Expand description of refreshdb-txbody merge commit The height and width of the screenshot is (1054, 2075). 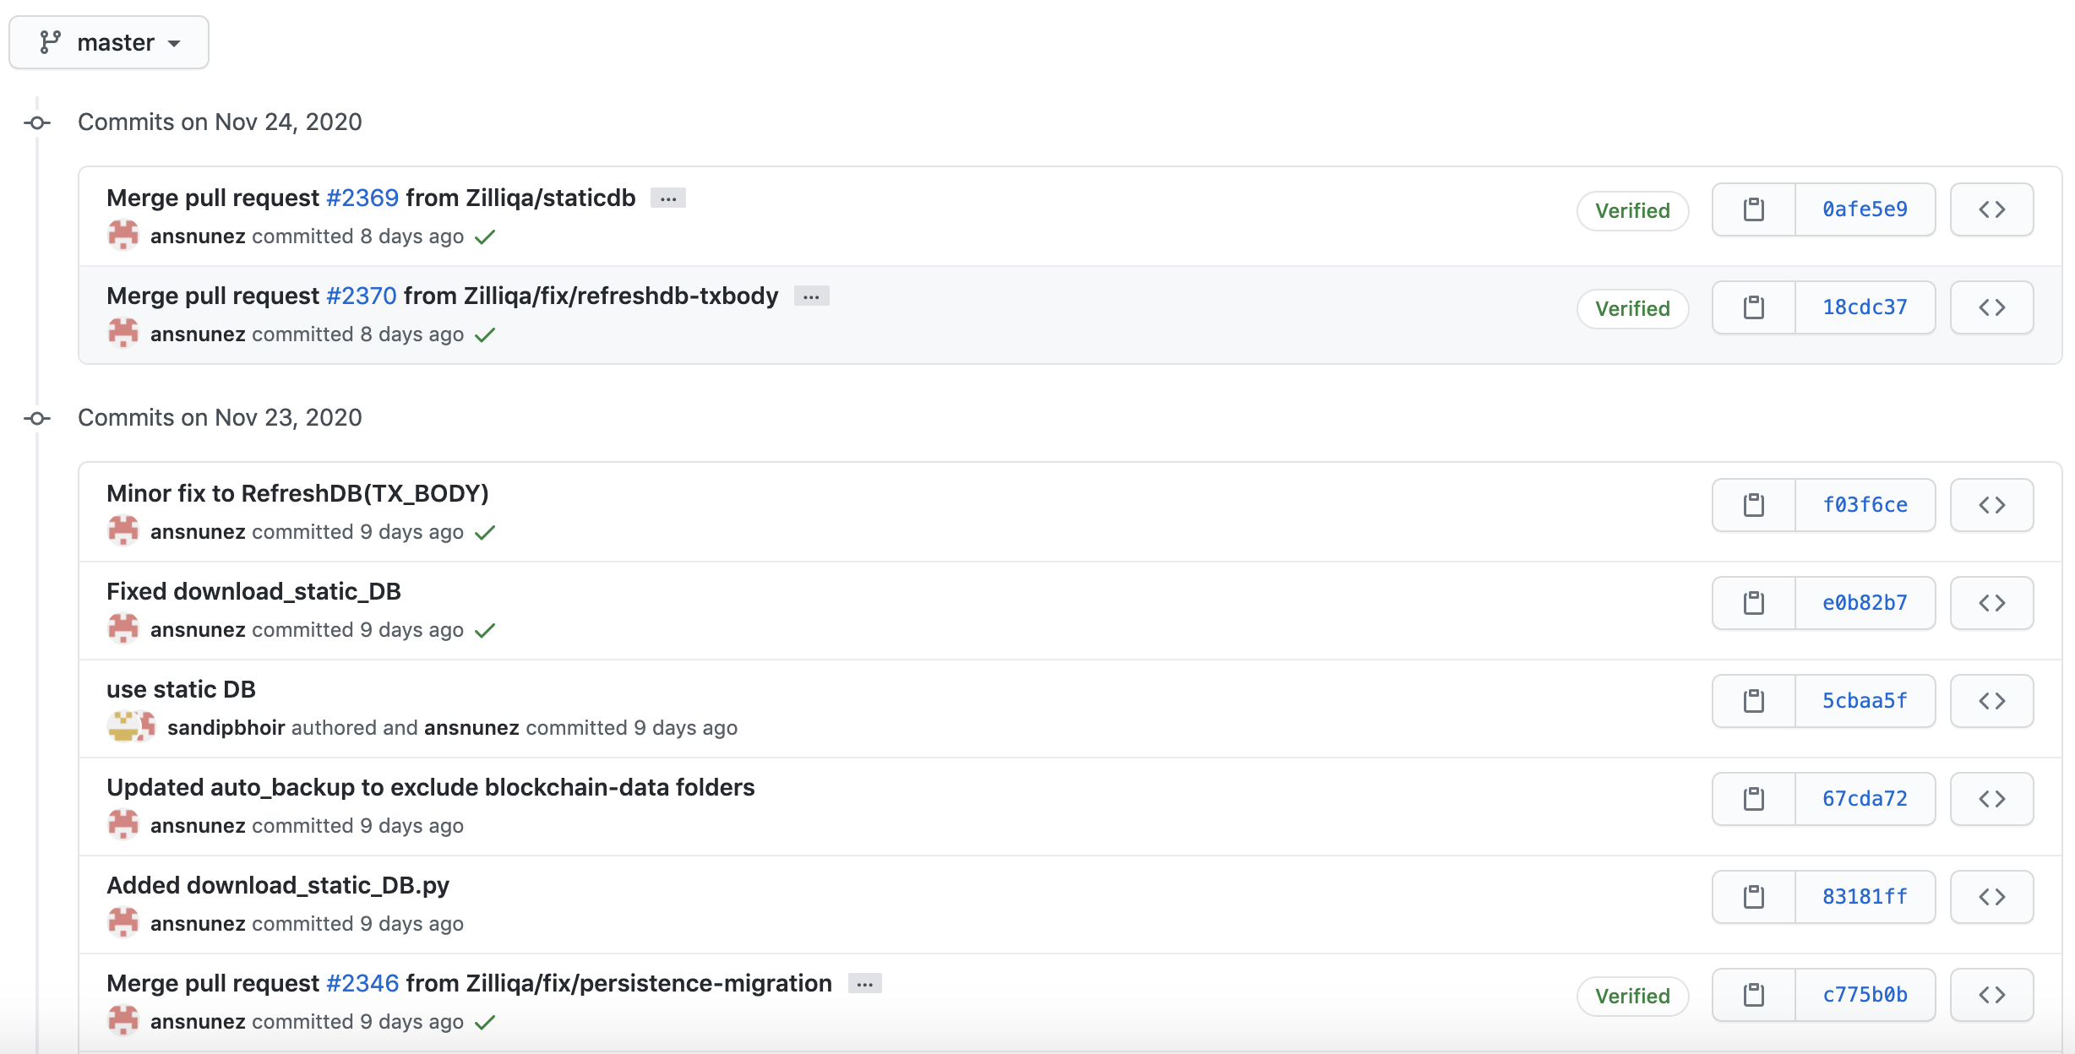tap(811, 296)
